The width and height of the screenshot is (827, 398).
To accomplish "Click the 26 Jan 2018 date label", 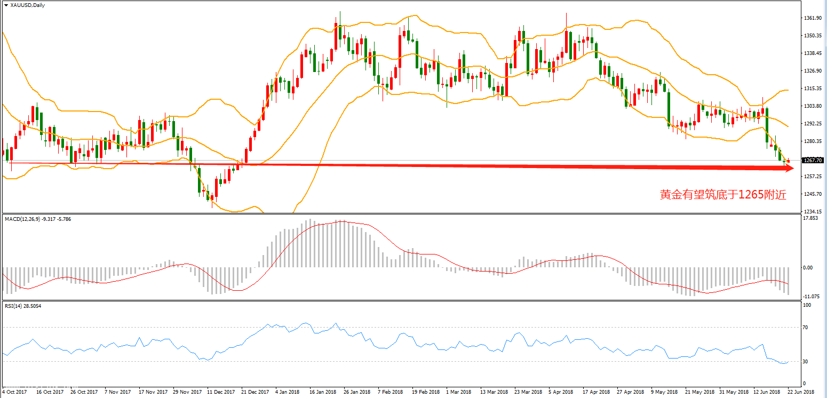I will pos(357,392).
